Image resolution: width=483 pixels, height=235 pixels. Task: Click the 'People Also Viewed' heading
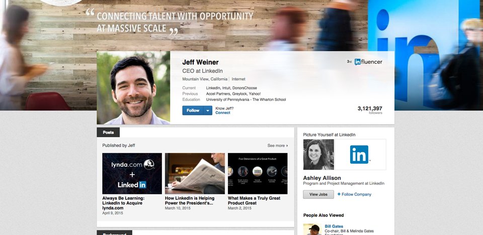(324, 215)
